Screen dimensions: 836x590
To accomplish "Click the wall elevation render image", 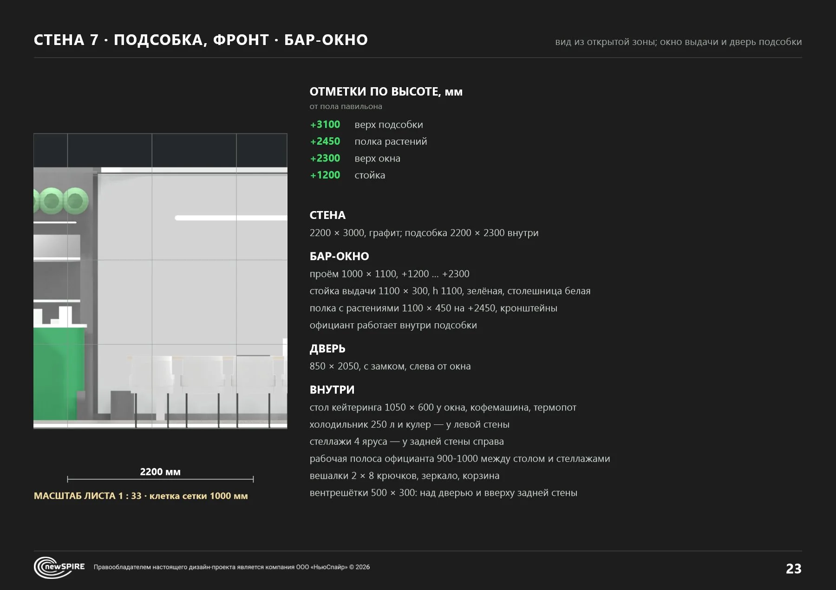I will [x=160, y=281].
